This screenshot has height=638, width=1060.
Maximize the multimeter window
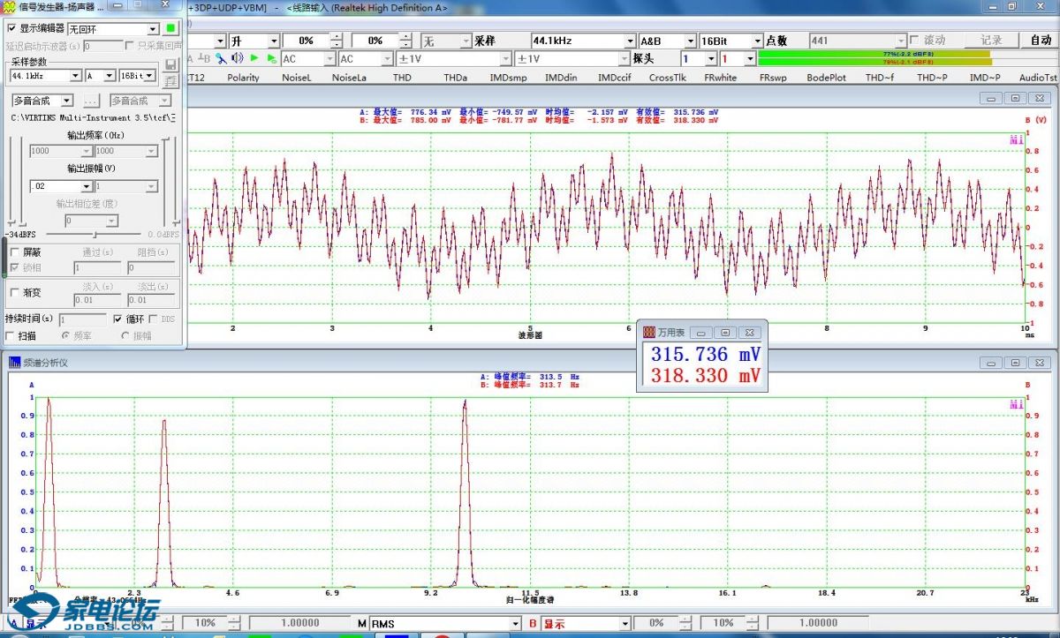(725, 333)
